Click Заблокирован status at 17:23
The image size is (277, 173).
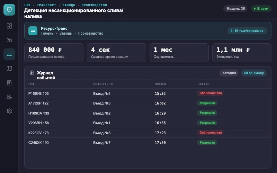[211, 133]
